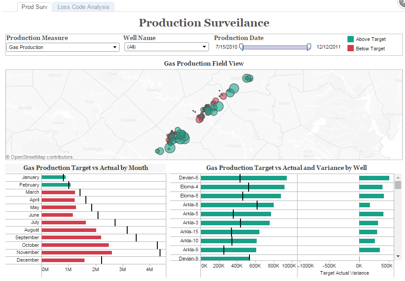
Task: Click the Well Name dropdown arrow
Action: [x=205, y=46]
